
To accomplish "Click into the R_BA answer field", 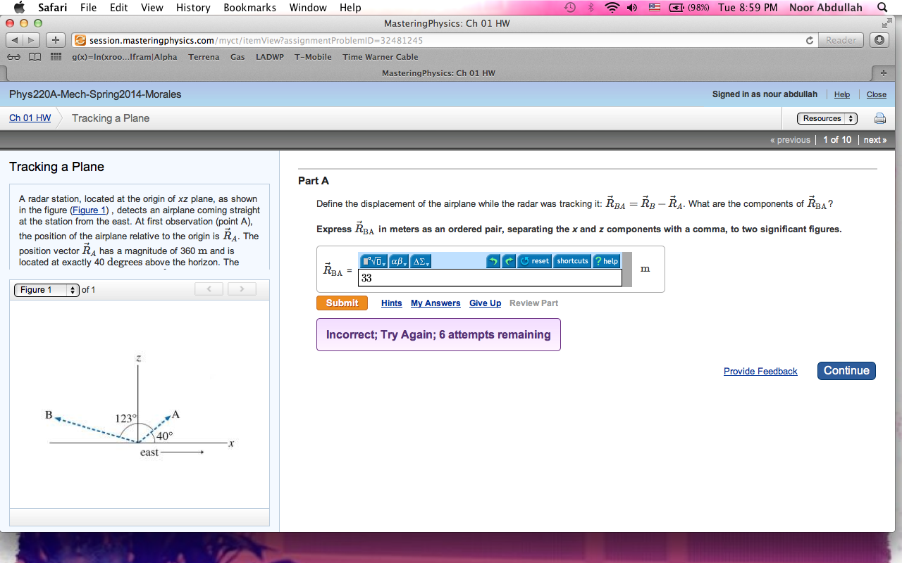I will click(x=490, y=278).
